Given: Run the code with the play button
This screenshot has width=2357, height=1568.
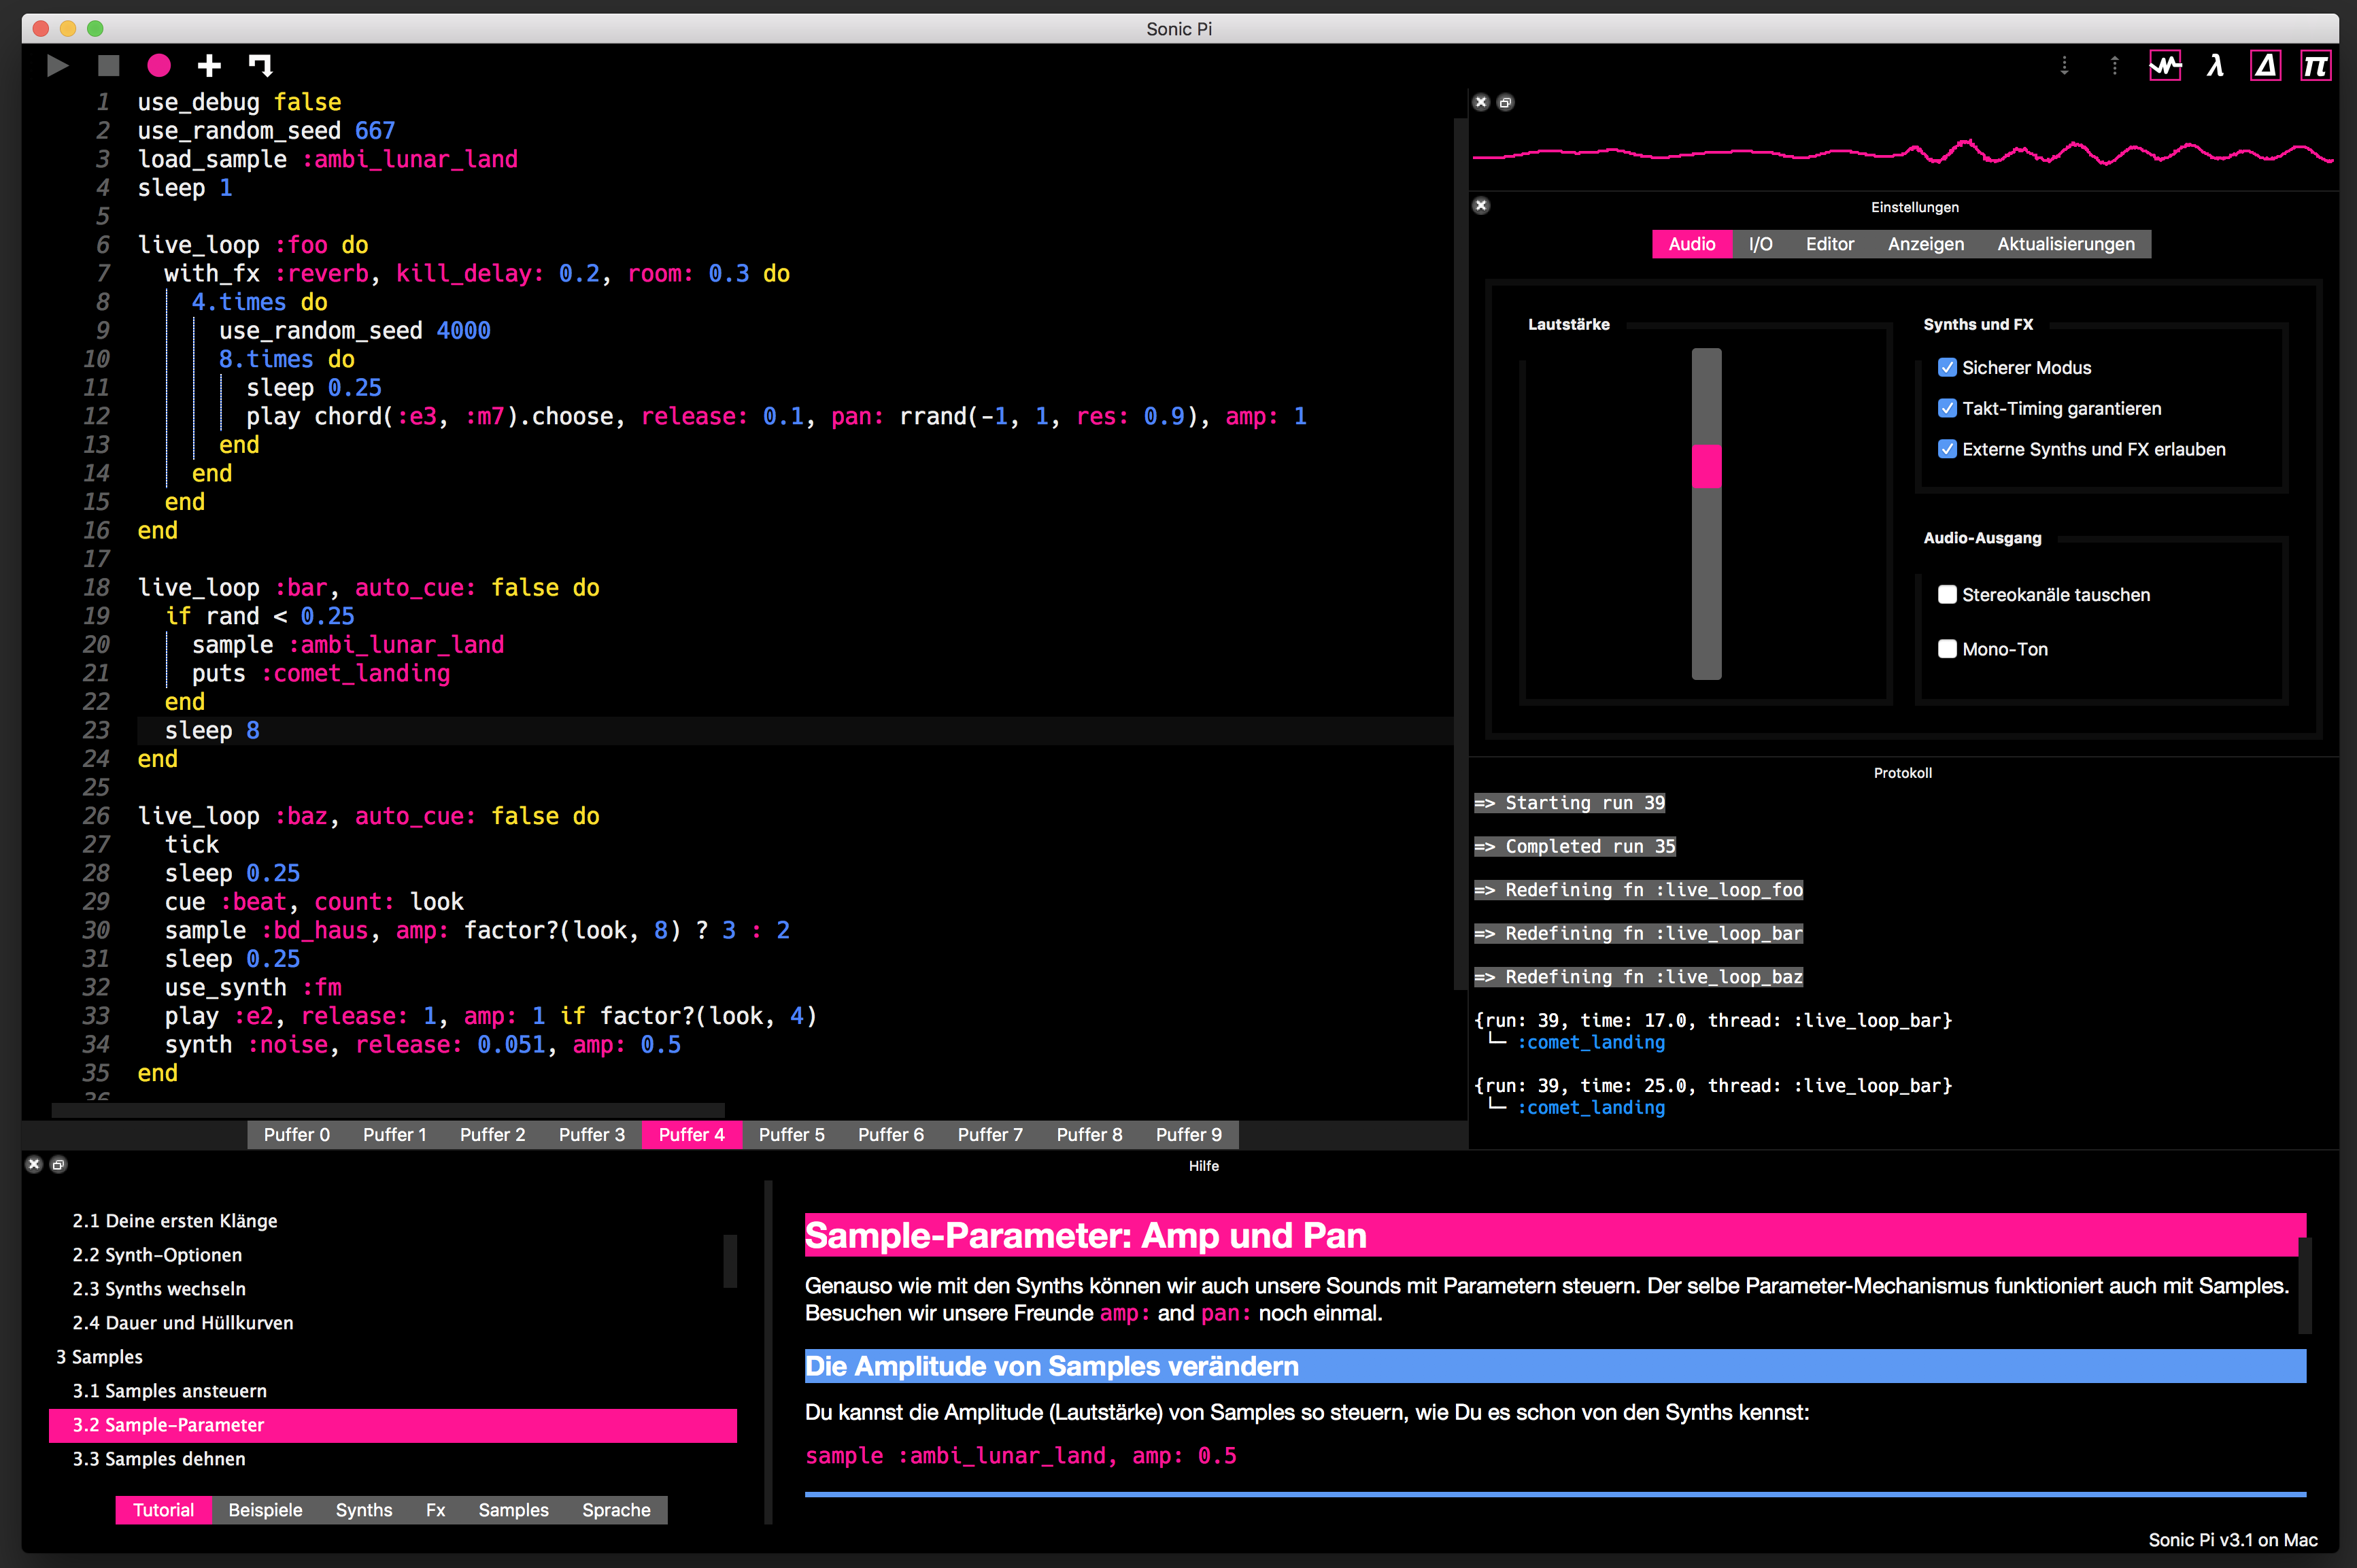Looking at the screenshot, I should click(x=57, y=66).
